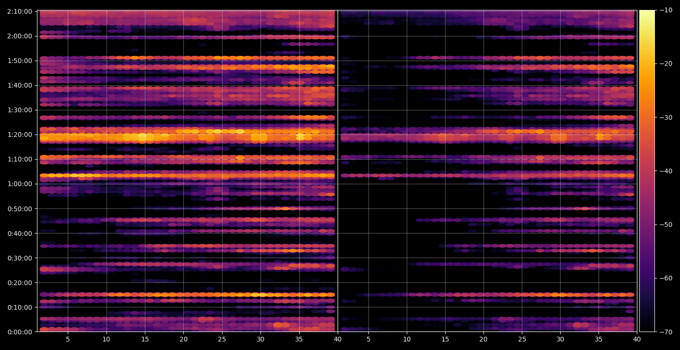
Task: Select x-axis tick 20 under right heatmap
Action: click(483, 339)
